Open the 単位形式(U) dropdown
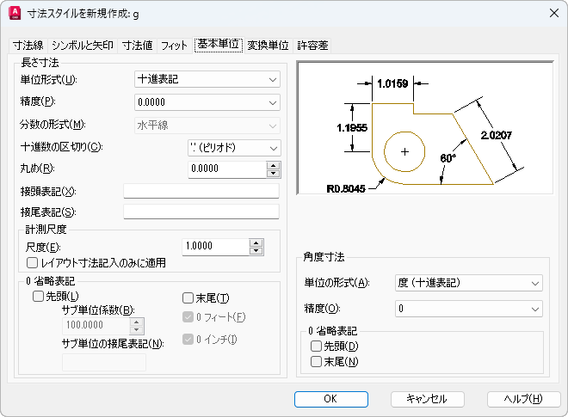 point(207,79)
